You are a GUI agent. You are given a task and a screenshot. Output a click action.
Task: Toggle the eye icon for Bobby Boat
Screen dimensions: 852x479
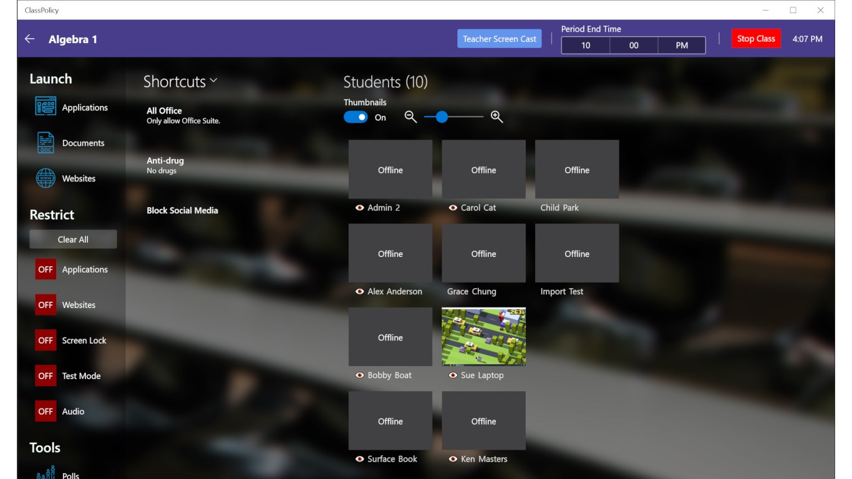tap(359, 375)
